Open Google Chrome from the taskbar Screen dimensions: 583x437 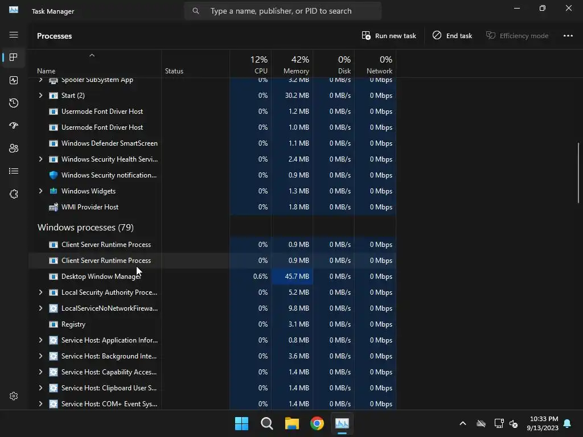[x=317, y=423]
